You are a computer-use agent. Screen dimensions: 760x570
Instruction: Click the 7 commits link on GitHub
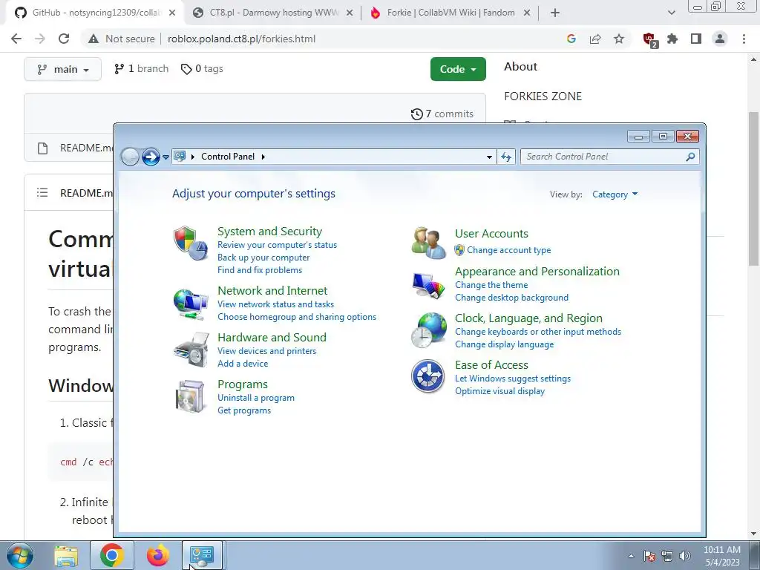click(442, 114)
